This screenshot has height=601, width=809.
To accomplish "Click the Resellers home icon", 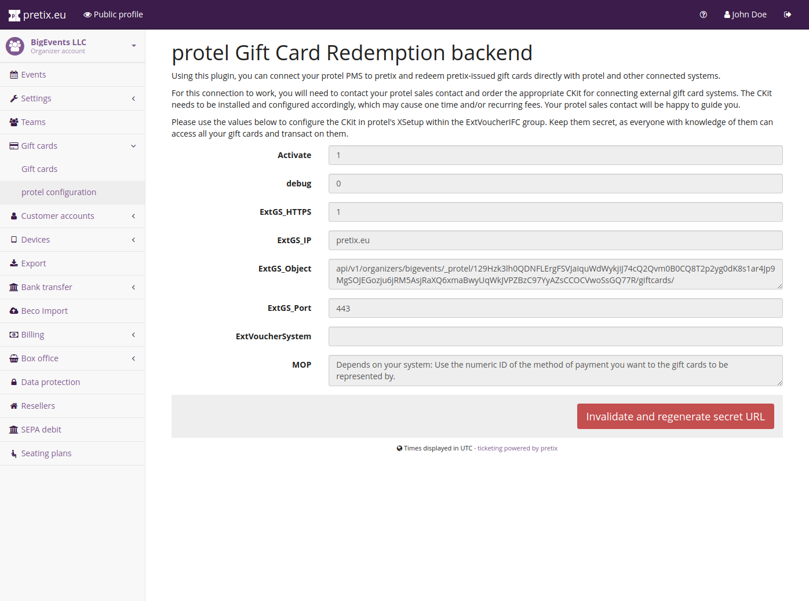I will pos(14,406).
